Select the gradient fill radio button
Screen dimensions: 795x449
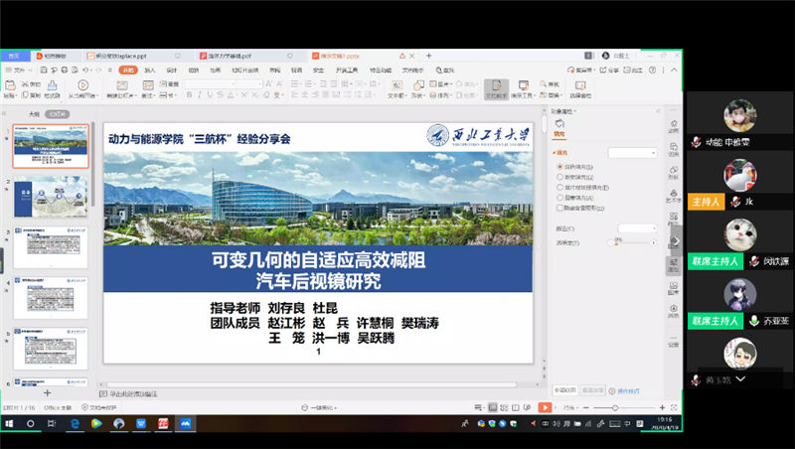558,178
